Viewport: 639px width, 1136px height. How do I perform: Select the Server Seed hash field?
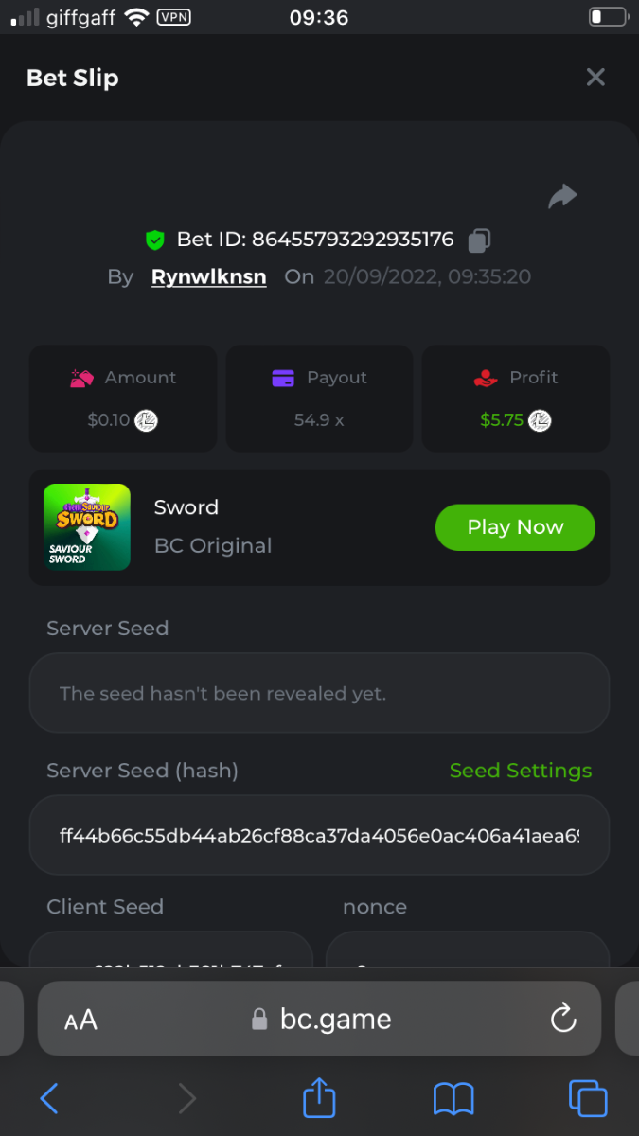[319, 836]
